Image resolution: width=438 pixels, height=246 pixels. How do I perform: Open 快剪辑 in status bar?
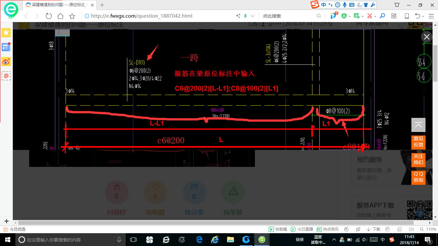[278, 229]
